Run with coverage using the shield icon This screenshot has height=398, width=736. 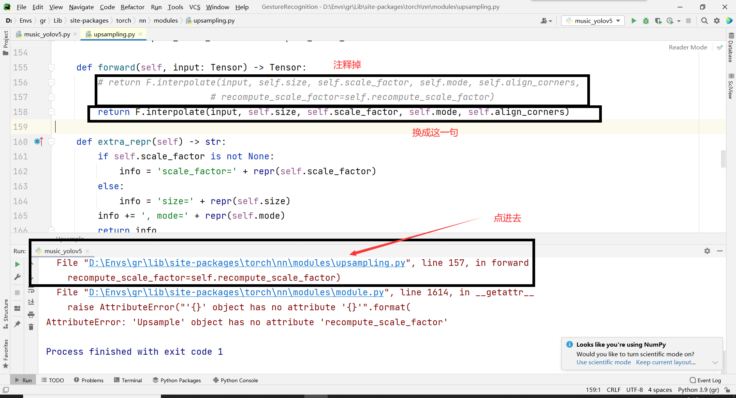(x=658, y=21)
